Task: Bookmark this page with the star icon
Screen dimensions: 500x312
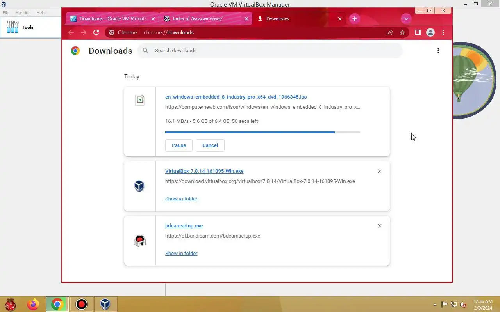Action: click(x=402, y=33)
